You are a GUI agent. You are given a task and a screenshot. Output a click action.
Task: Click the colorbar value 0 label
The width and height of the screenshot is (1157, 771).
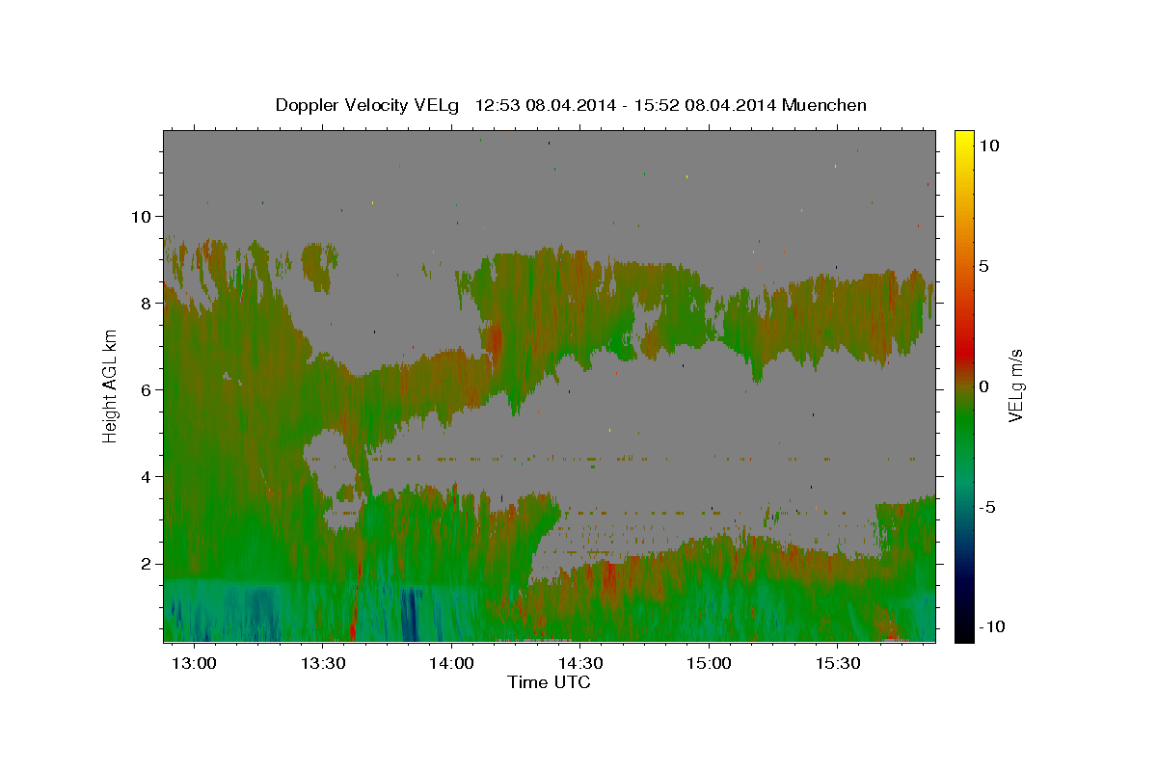point(984,386)
